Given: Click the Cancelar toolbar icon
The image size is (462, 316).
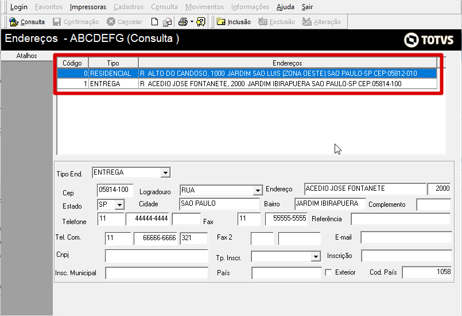Looking at the screenshot, I should coord(111,21).
